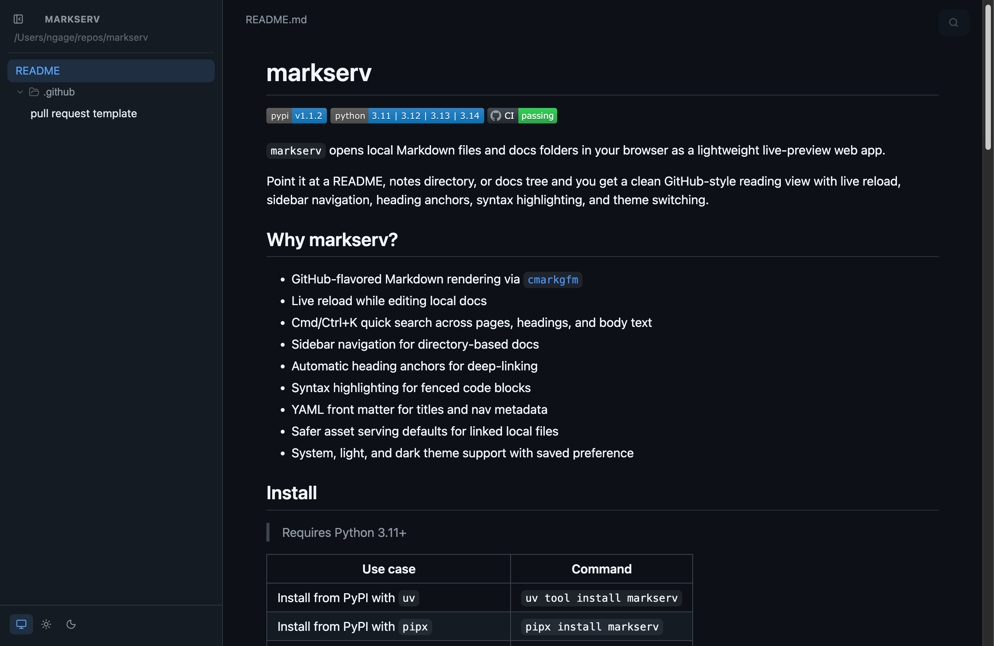Click the folder icon beside .github
The height and width of the screenshot is (646, 994).
pos(33,92)
